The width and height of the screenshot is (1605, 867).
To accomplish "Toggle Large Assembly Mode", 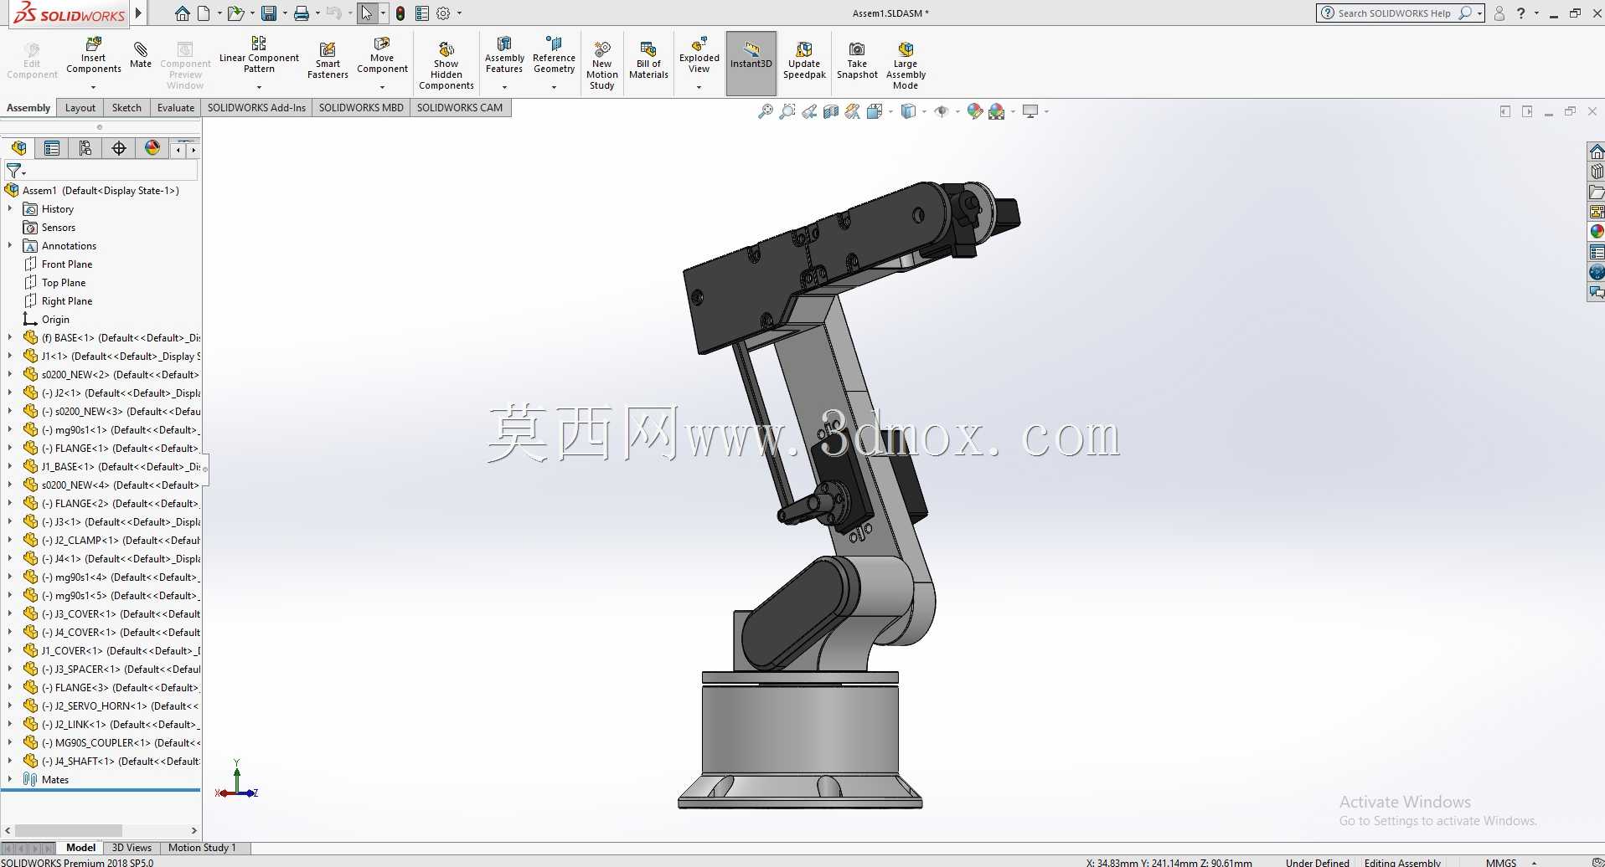I will tap(906, 65).
